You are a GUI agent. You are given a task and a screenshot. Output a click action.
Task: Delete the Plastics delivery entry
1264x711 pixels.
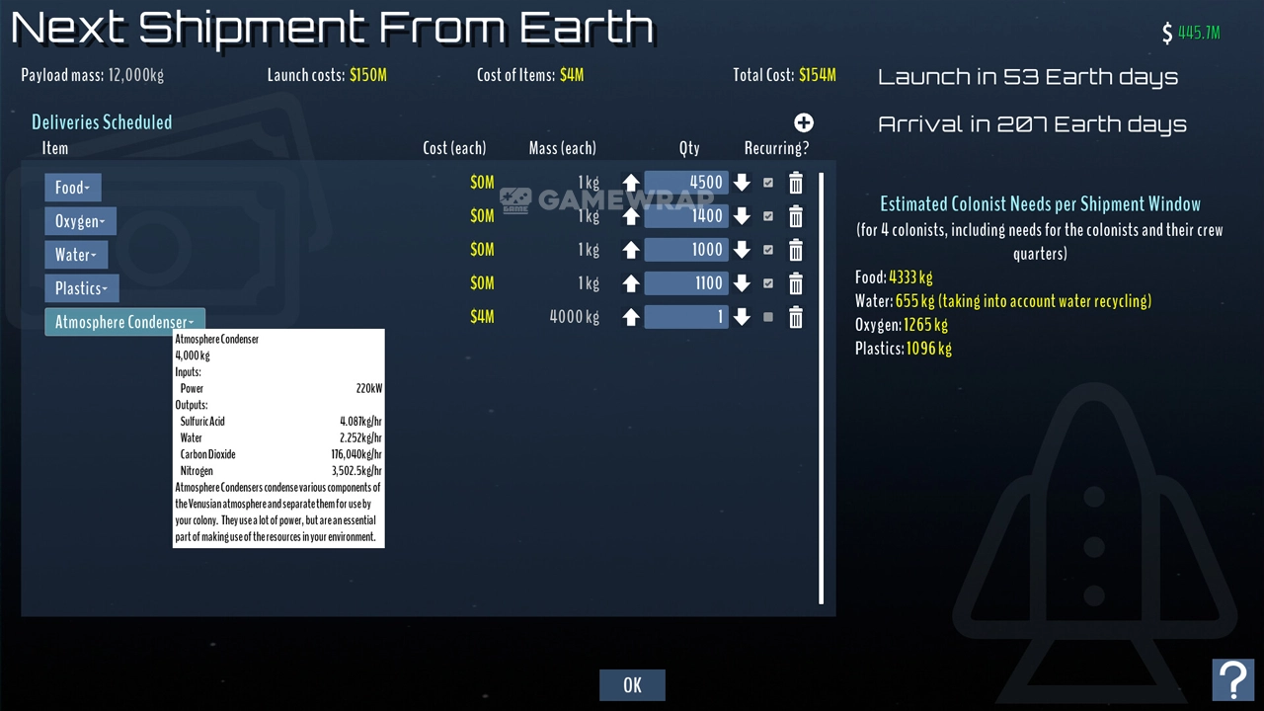click(795, 283)
